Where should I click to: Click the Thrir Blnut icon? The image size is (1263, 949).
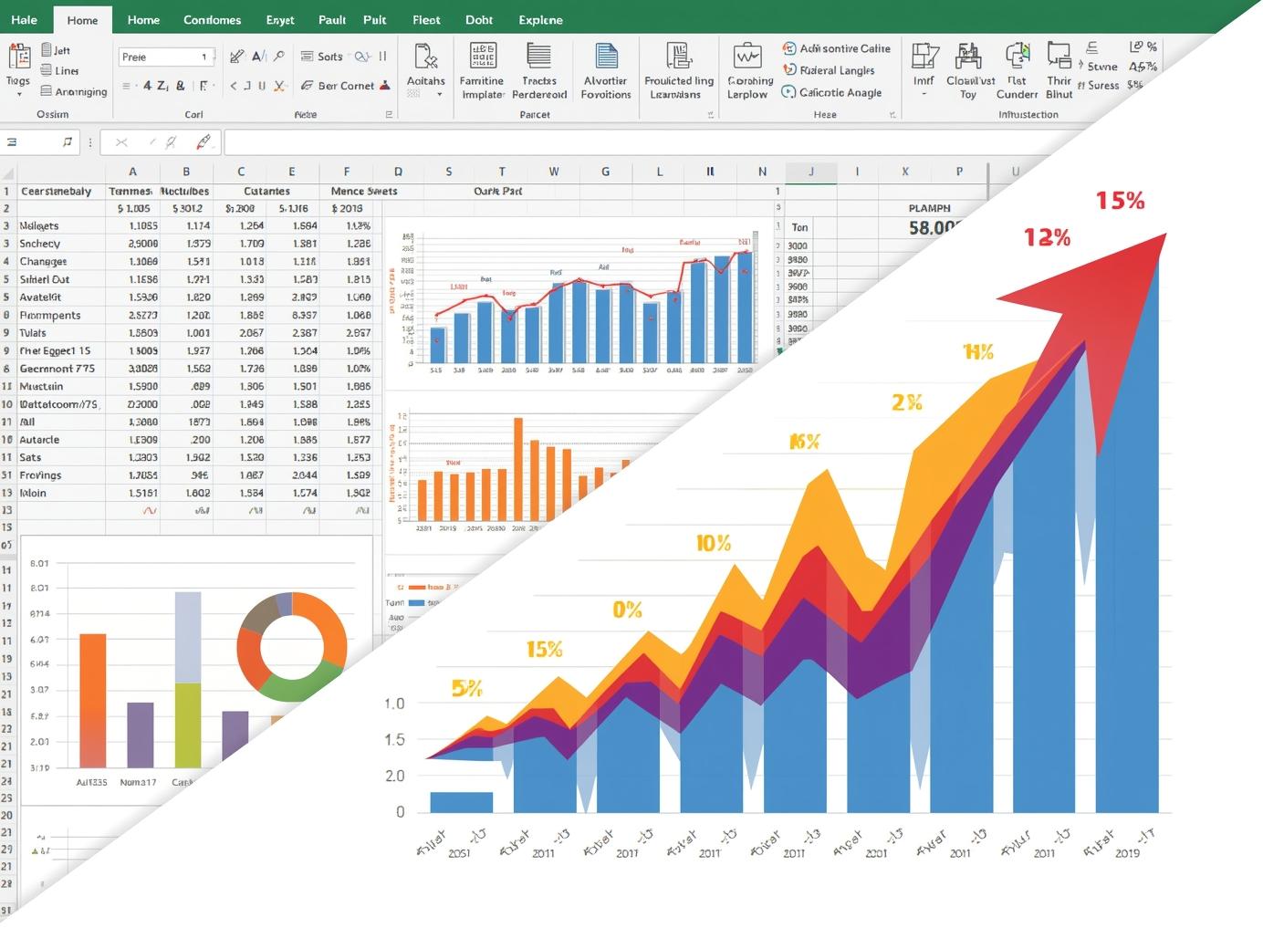1059,57
